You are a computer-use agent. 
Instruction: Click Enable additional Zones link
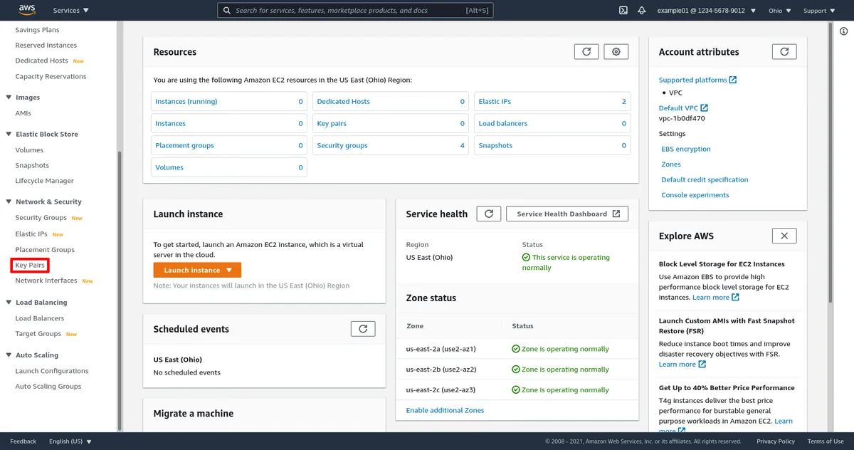445,410
